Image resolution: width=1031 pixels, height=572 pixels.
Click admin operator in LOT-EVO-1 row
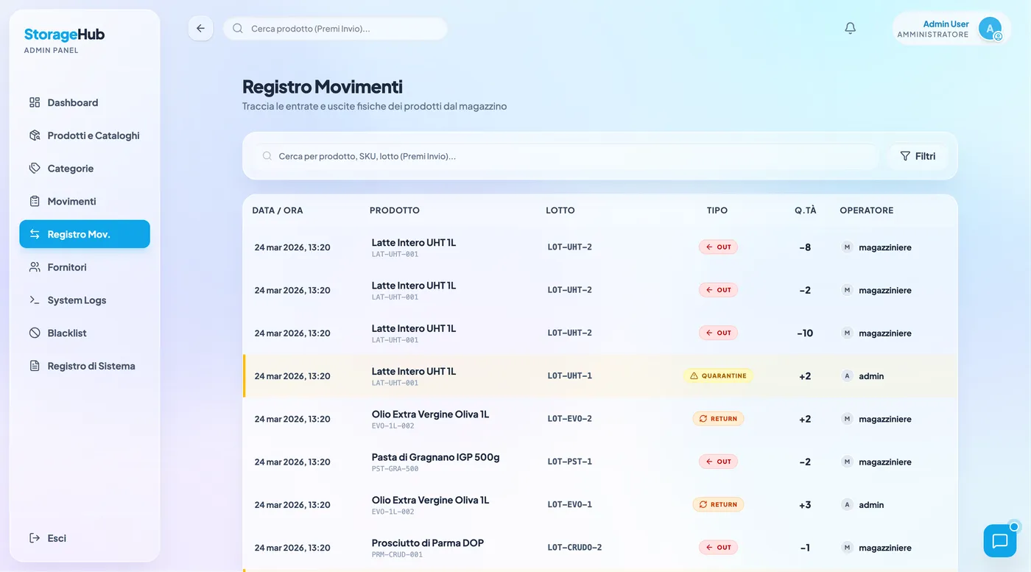[871, 505]
